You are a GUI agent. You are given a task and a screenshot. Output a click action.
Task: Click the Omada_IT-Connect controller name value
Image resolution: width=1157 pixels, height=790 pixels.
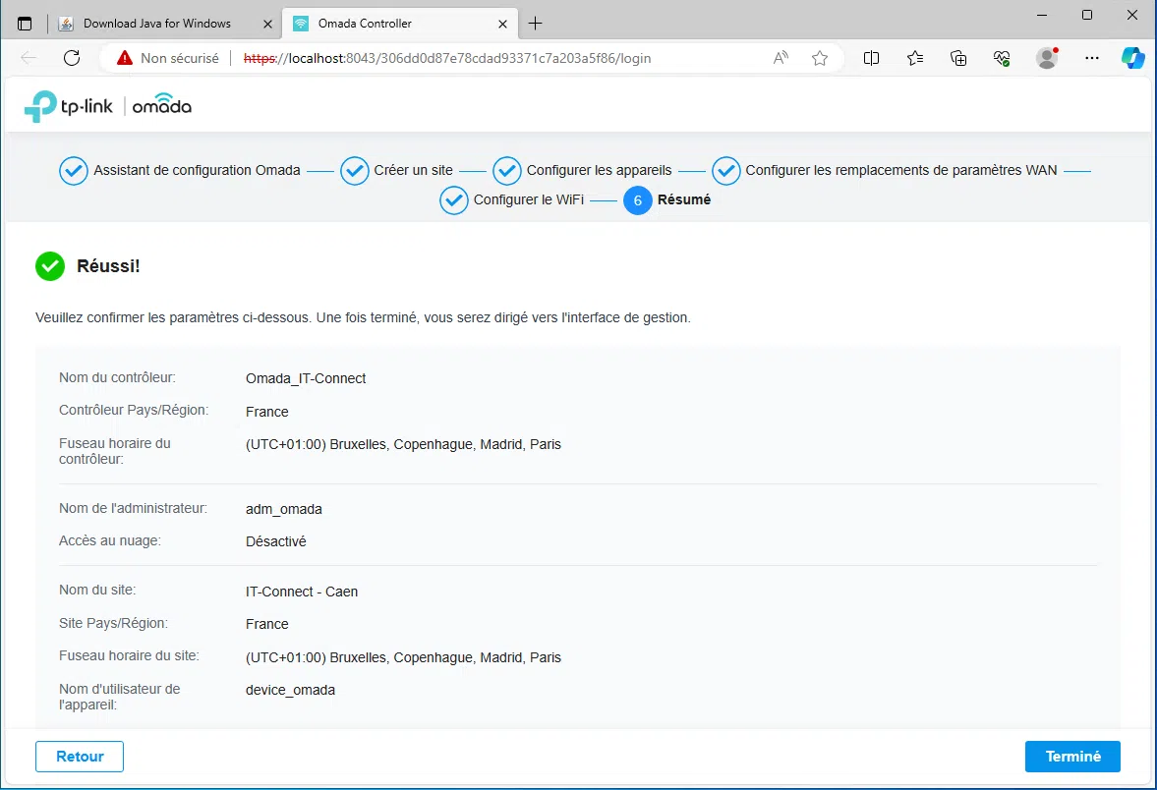point(306,378)
